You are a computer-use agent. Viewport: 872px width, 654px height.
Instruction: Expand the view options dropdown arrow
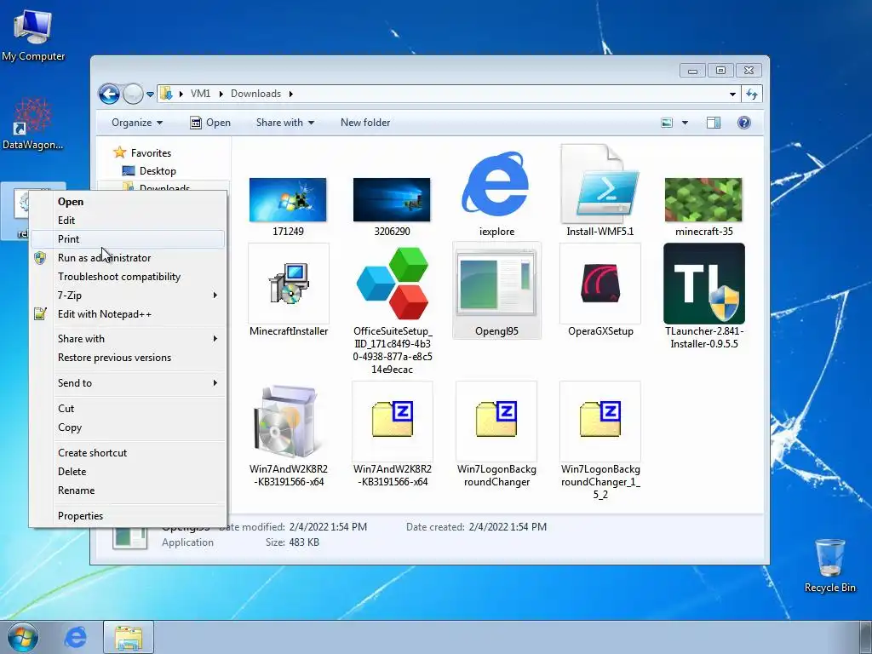tap(686, 123)
